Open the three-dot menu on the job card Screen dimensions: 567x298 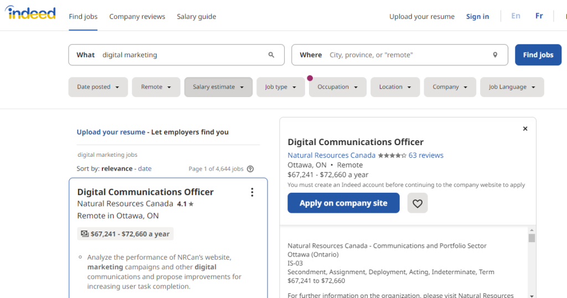pos(252,192)
